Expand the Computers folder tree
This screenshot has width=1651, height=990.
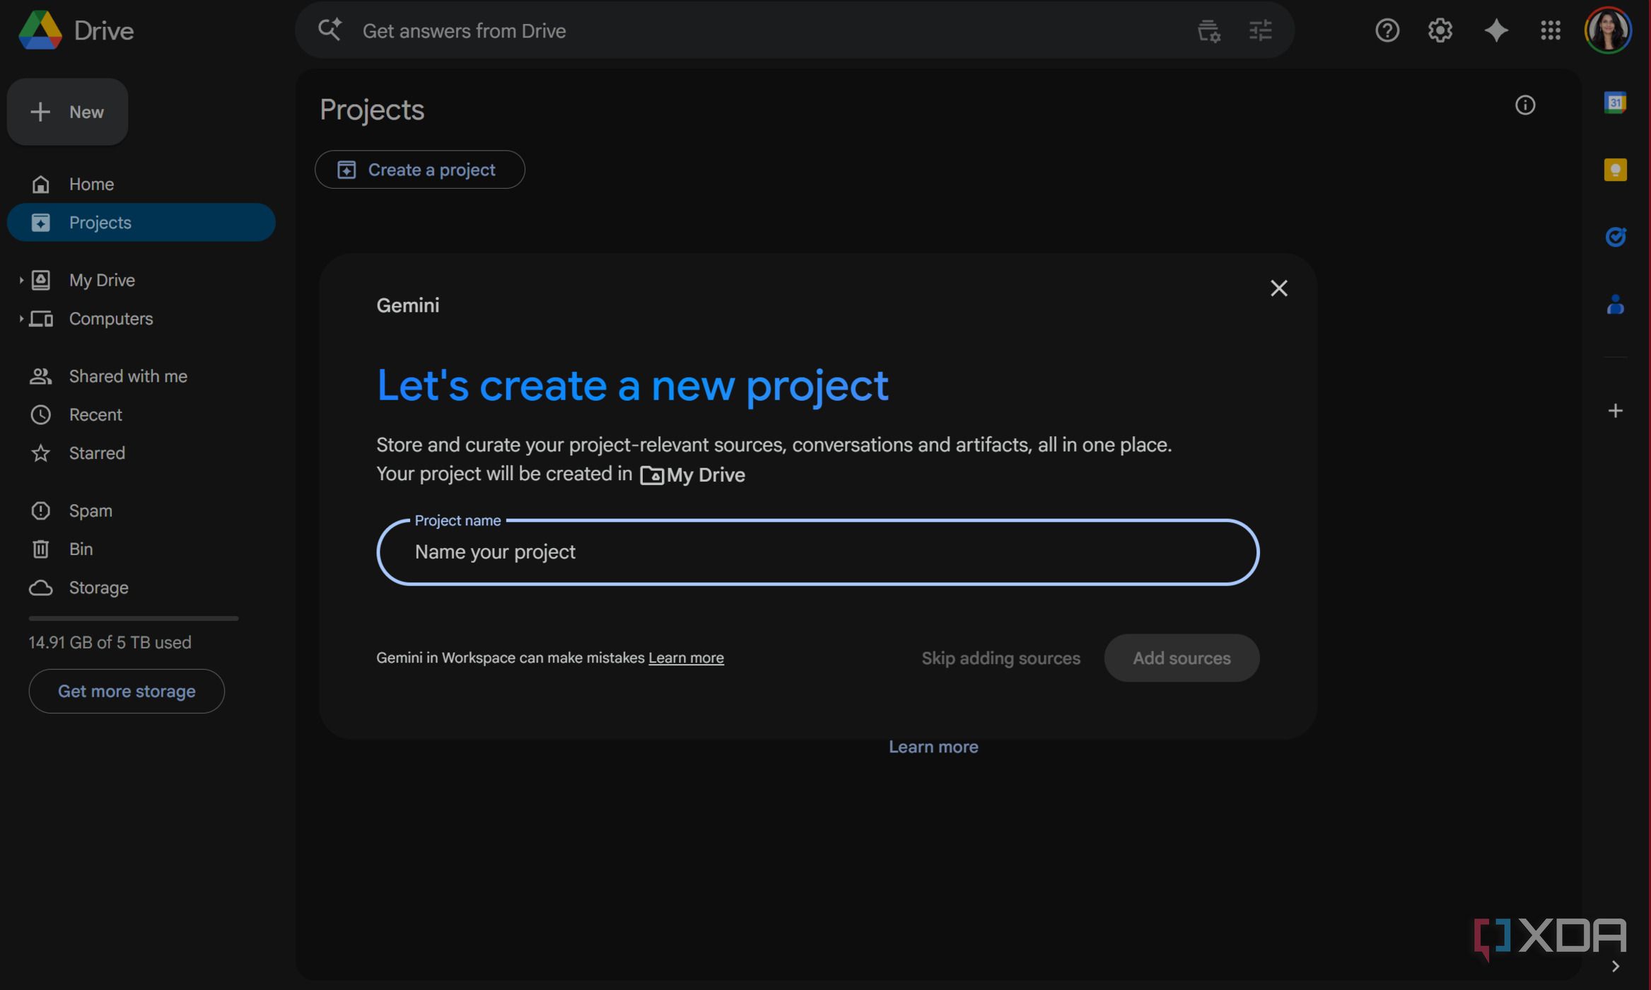pyautogui.click(x=21, y=319)
